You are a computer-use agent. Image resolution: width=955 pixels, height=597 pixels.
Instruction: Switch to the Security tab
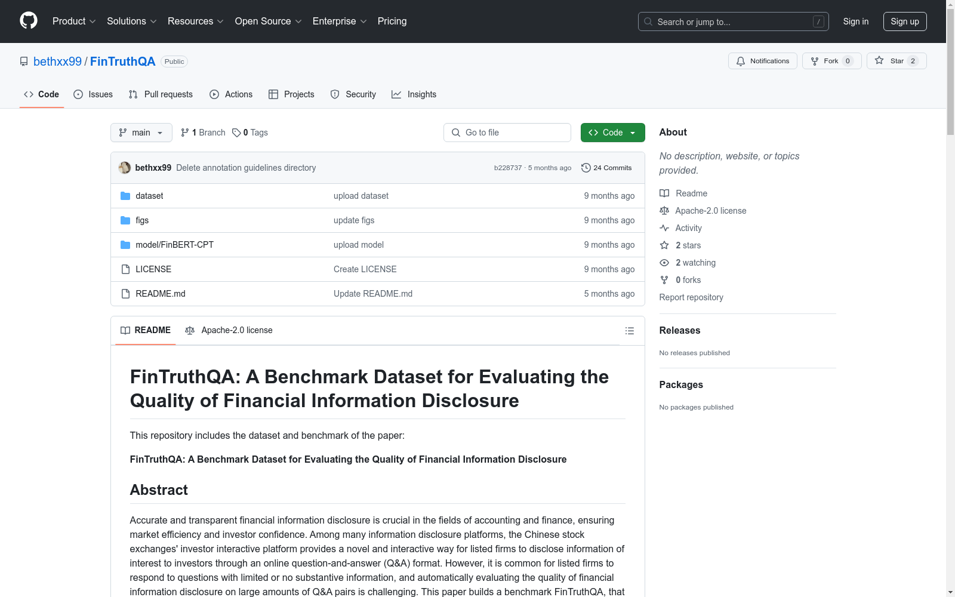coord(353,94)
